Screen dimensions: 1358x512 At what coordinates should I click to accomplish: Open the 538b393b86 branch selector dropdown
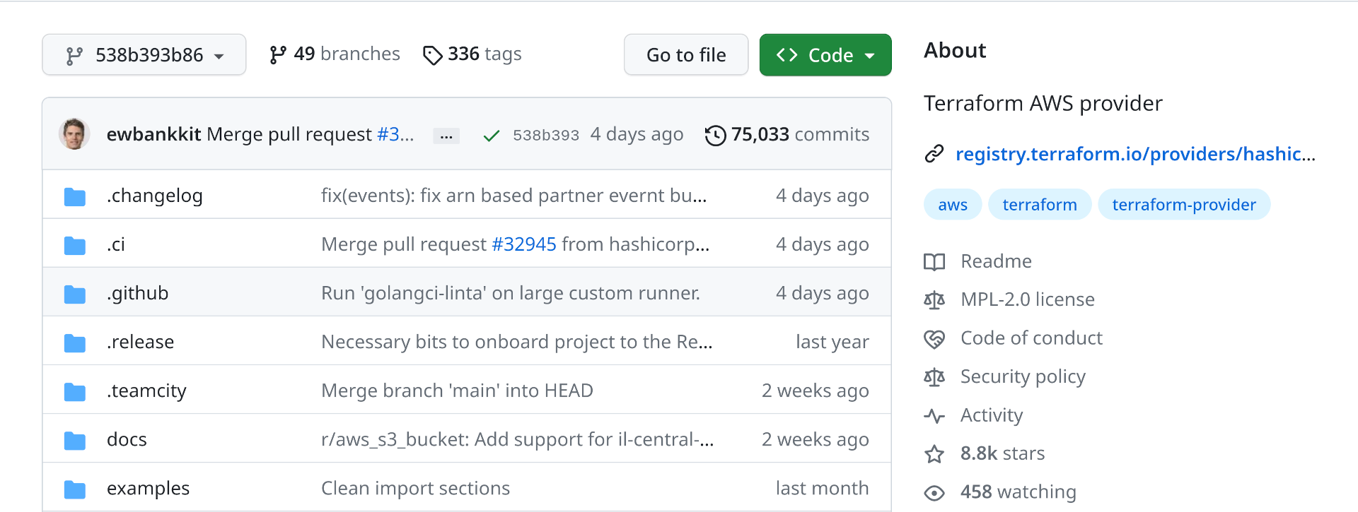click(x=144, y=54)
